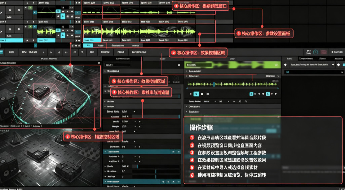
Task: Click the stop square in sample player
Action: pos(202,94)
